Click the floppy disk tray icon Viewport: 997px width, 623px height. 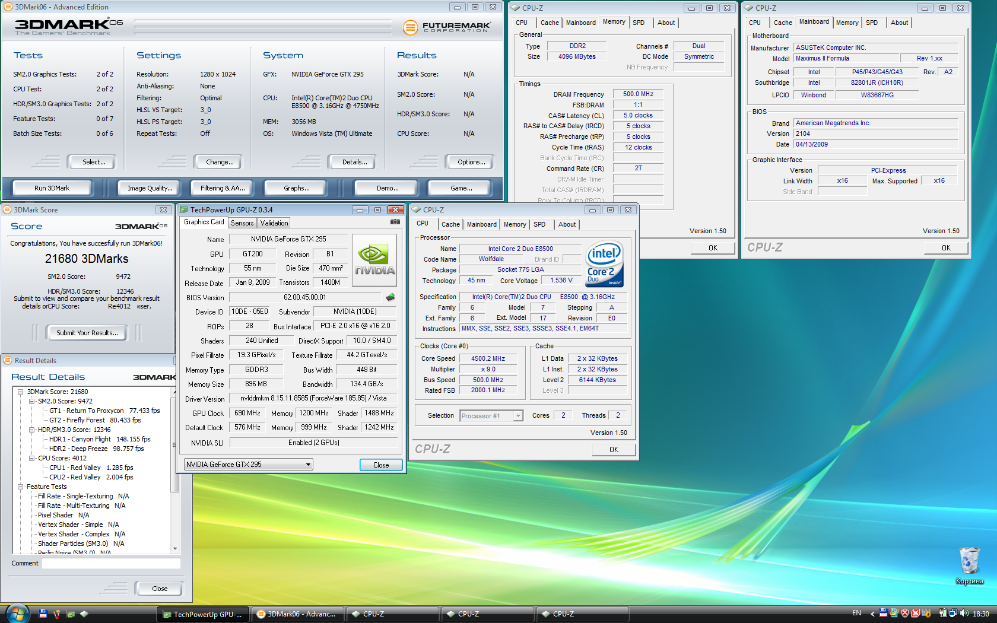[883, 614]
